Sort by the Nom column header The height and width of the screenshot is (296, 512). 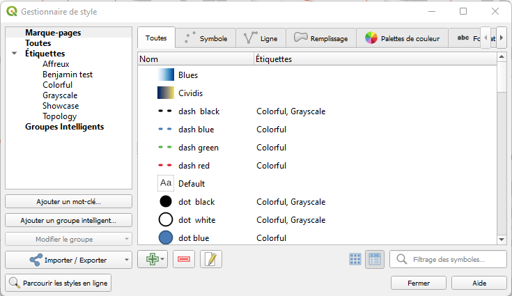(x=196, y=59)
